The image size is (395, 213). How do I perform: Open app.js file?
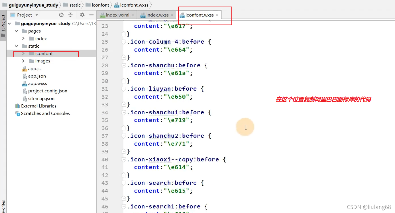click(34, 68)
